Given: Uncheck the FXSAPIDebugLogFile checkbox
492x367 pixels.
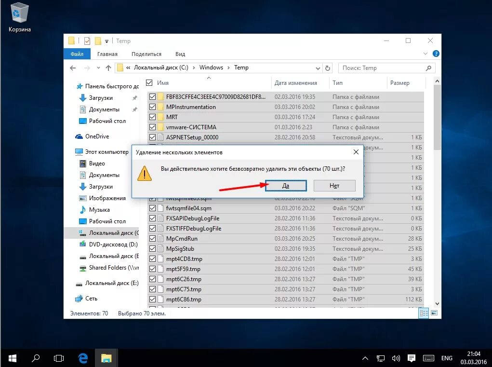Looking at the screenshot, I should coord(152,218).
